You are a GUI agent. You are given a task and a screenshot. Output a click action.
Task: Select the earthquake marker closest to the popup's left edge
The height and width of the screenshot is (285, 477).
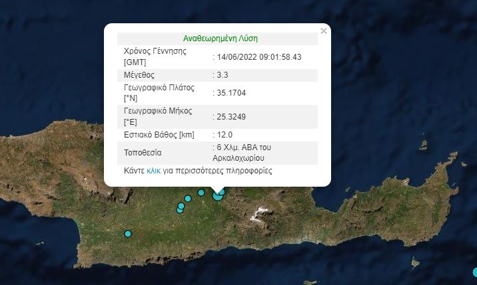180,209
